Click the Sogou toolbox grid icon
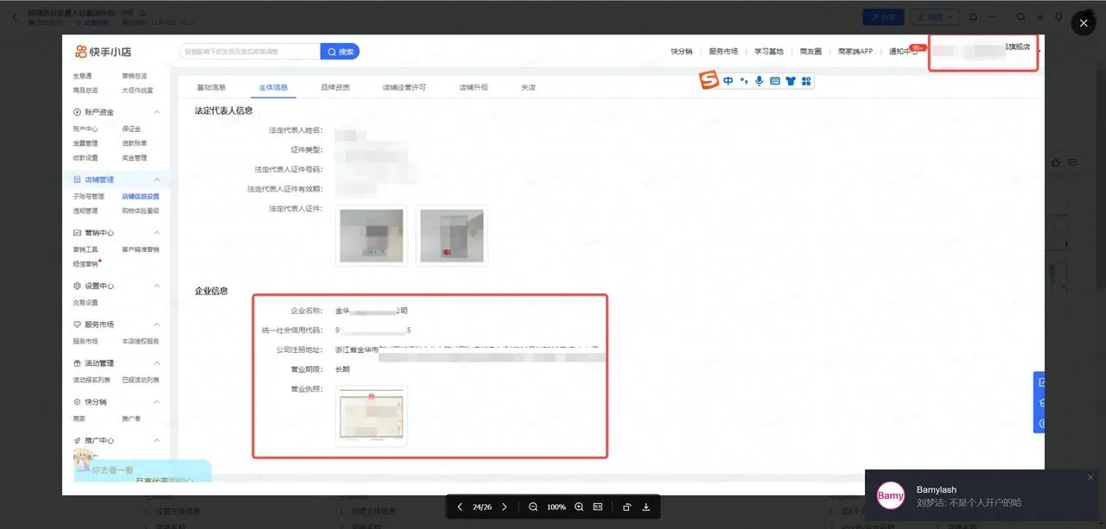The height and width of the screenshot is (529, 1106). click(805, 80)
